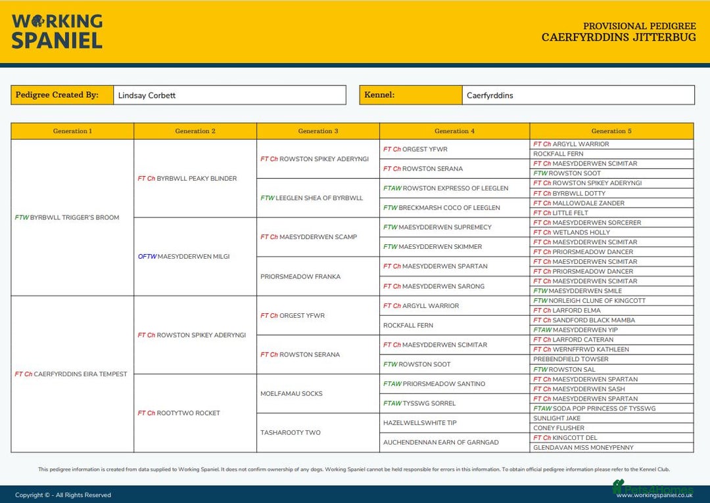
Task: Select 'PREBENDFIELD TOWSER' cell
Action: [611, 359]
